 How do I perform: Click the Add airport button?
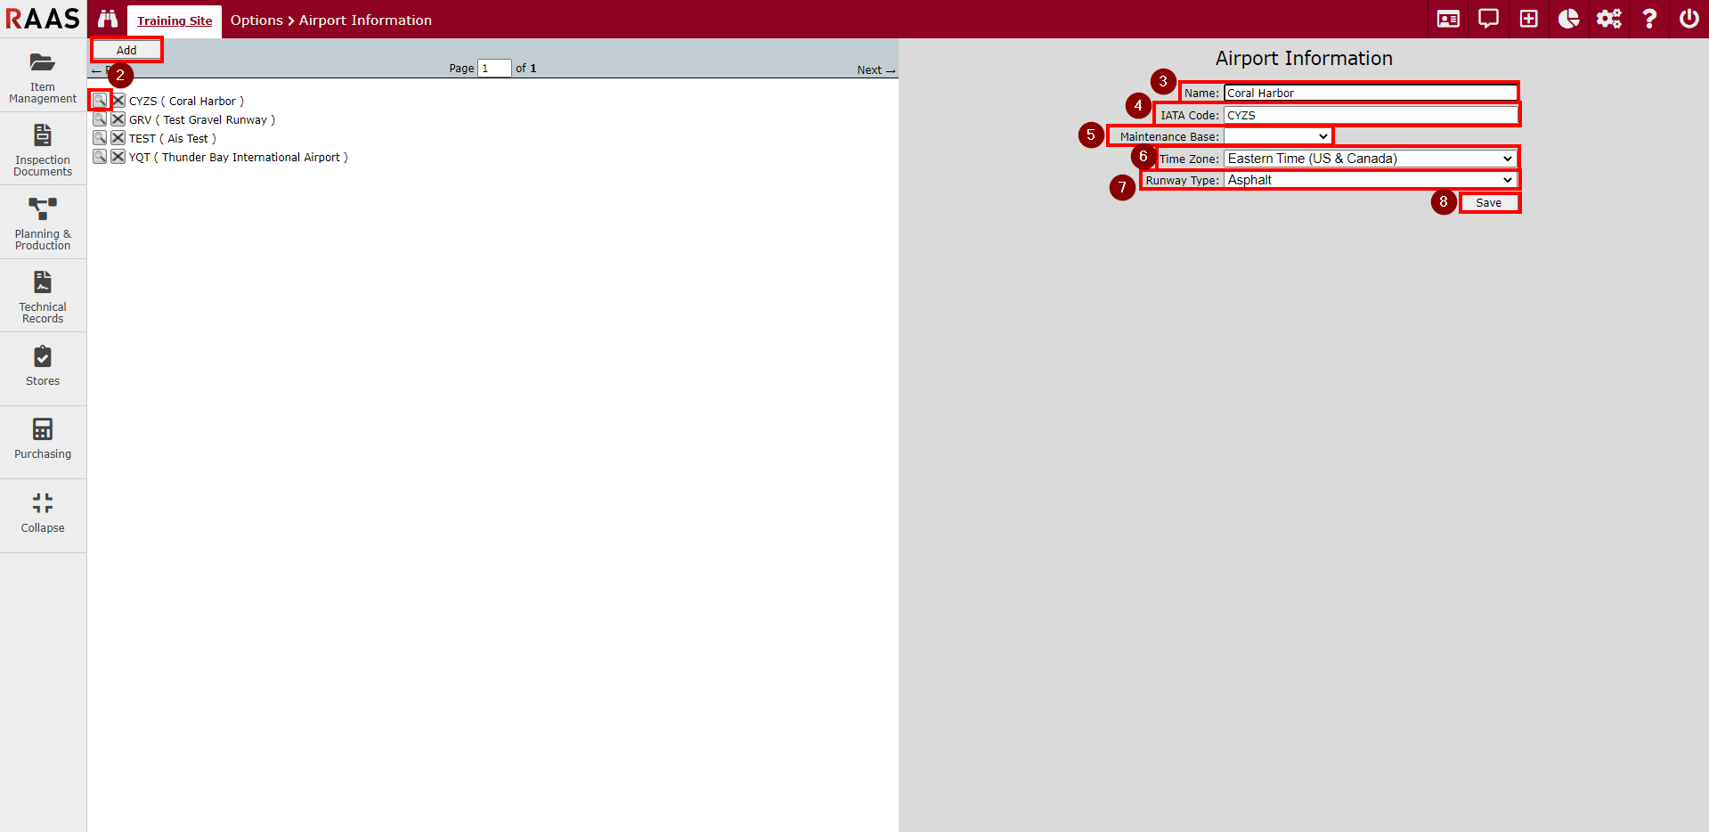pos(126,50)
